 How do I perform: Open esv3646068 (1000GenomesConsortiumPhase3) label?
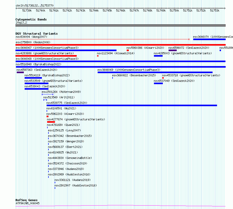tap(47, 59)
